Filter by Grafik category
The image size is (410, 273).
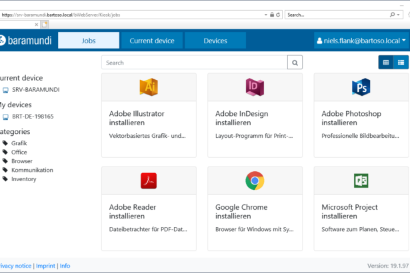pyautogui.click(x=19, y=143)
